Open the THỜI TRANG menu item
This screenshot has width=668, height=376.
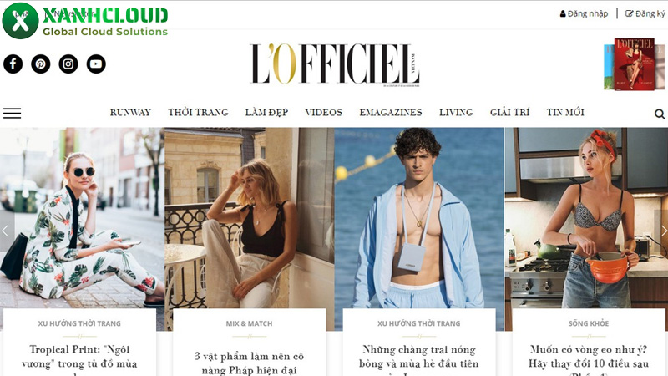198,113
